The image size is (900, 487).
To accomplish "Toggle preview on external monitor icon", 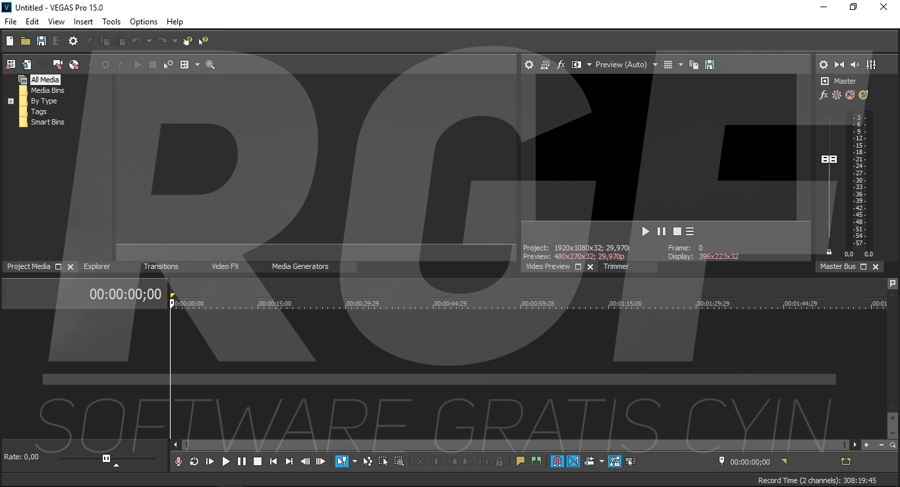I will (545, 65).
